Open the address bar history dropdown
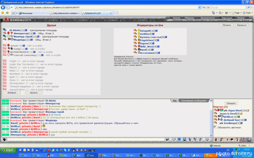Viewport: 254px width, 158px height. click(199, 8)
